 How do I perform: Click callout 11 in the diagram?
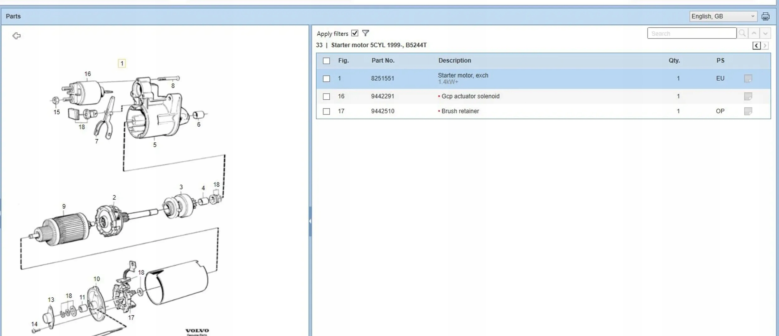[x=82, y=297]
